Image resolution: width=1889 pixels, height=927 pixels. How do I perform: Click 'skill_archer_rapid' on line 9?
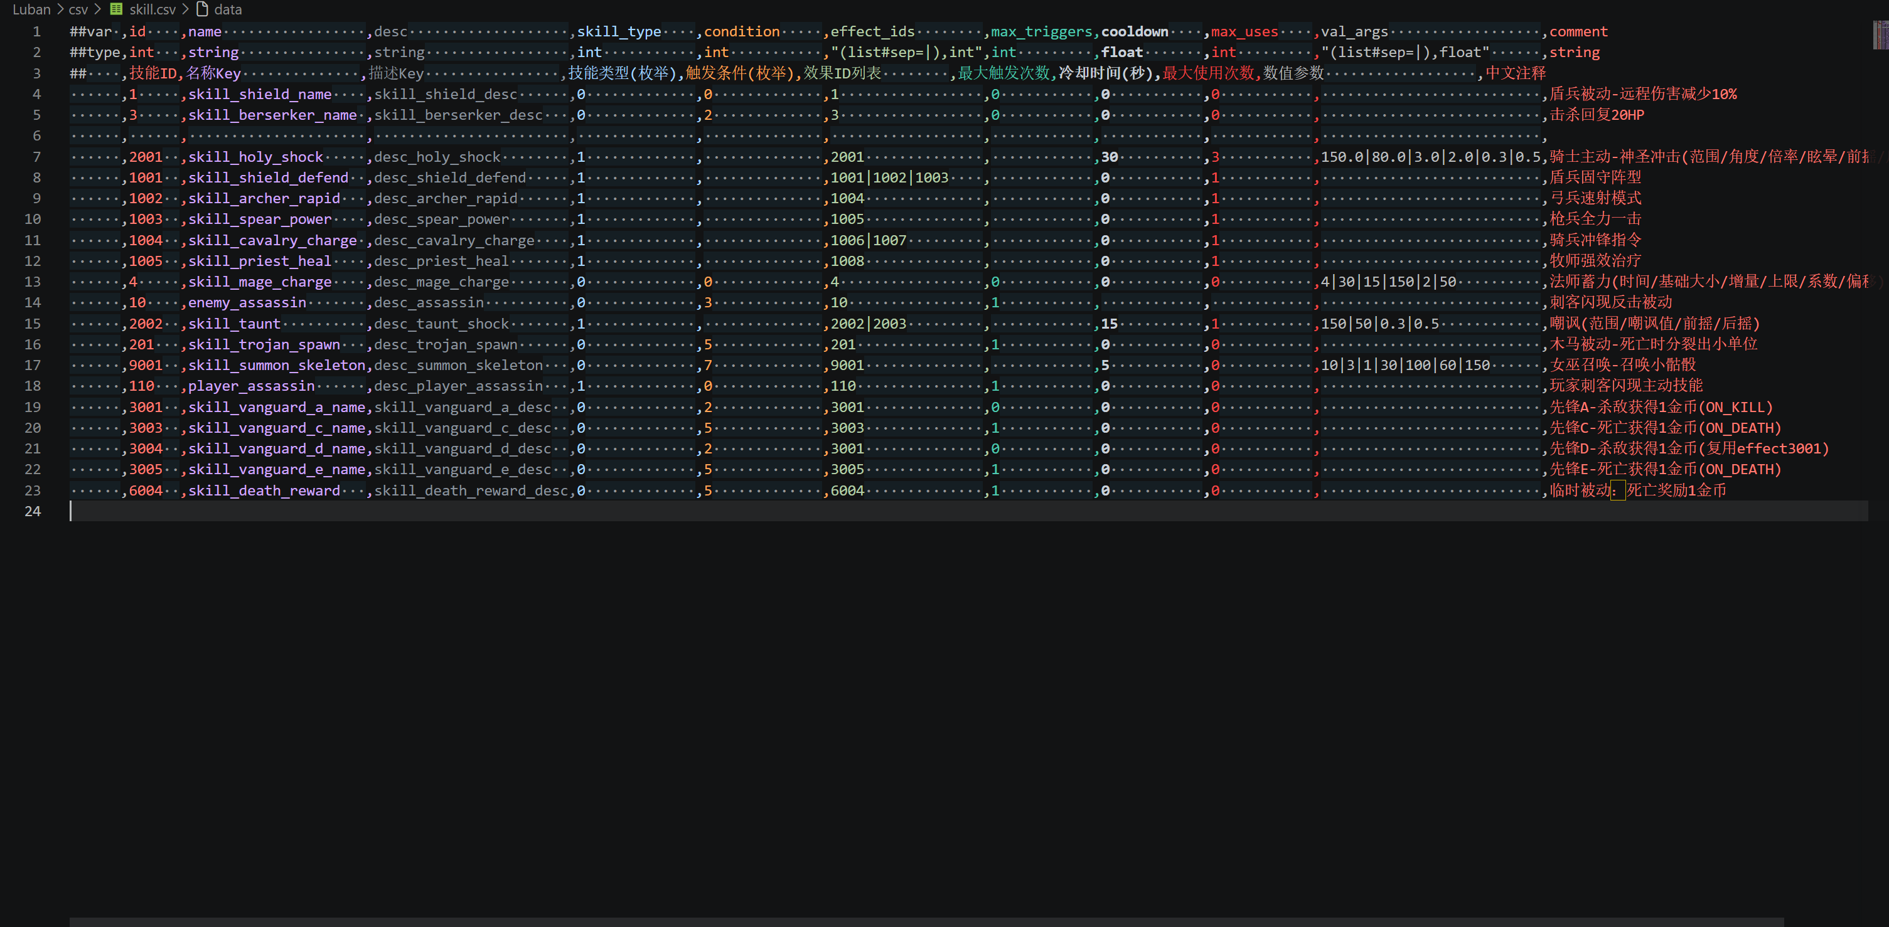[x=264, y=199]
